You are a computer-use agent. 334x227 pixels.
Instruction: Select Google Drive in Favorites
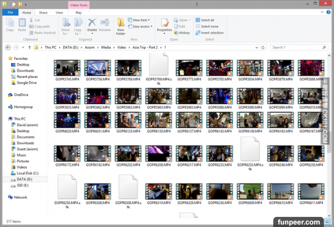click(26, 82)
